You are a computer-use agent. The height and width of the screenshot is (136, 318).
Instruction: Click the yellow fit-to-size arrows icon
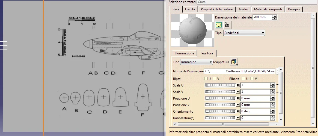click(219, 25)
